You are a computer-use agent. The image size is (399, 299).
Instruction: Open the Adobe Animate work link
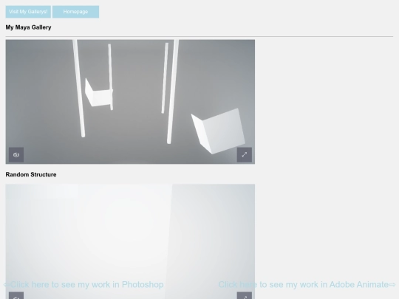pyautogui.click(x=307, y=284)
